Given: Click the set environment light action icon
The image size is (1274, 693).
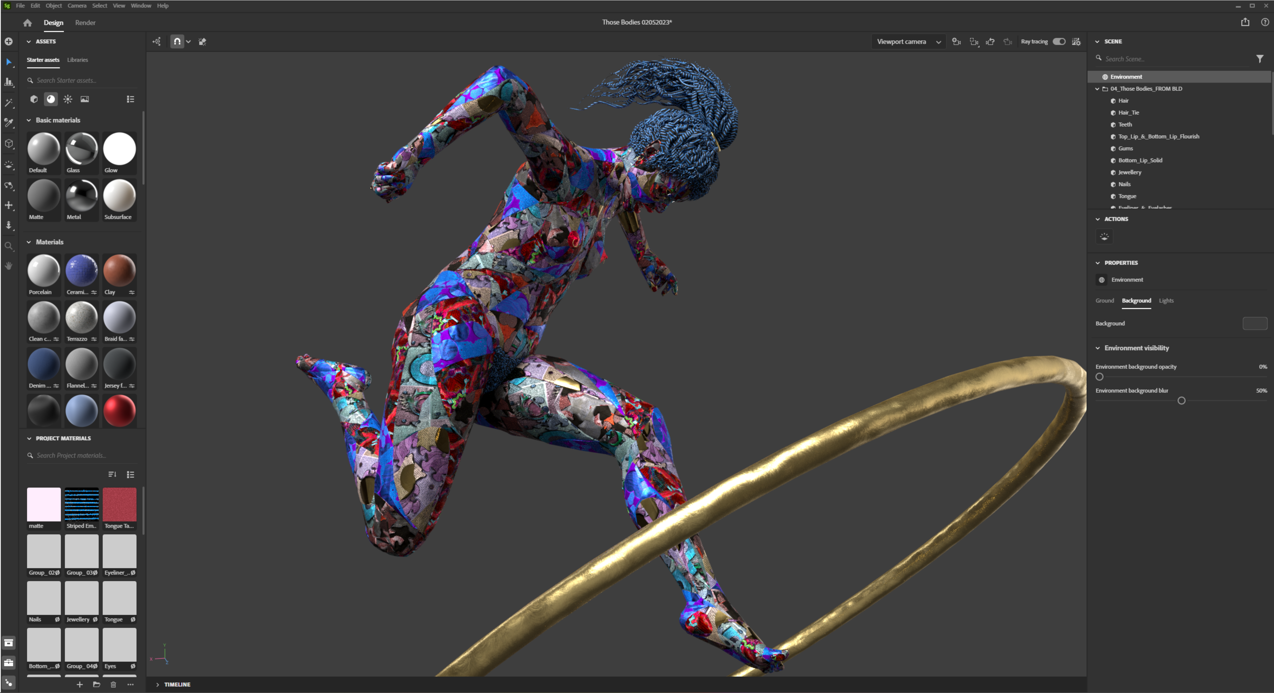Looking at the screenshot, I should point(1104,237).
